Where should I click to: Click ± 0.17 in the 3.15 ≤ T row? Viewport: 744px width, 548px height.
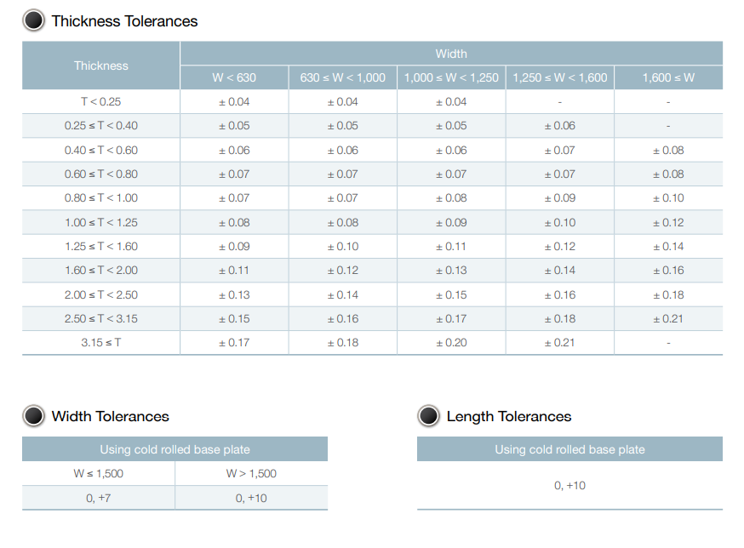click(234, 343)
